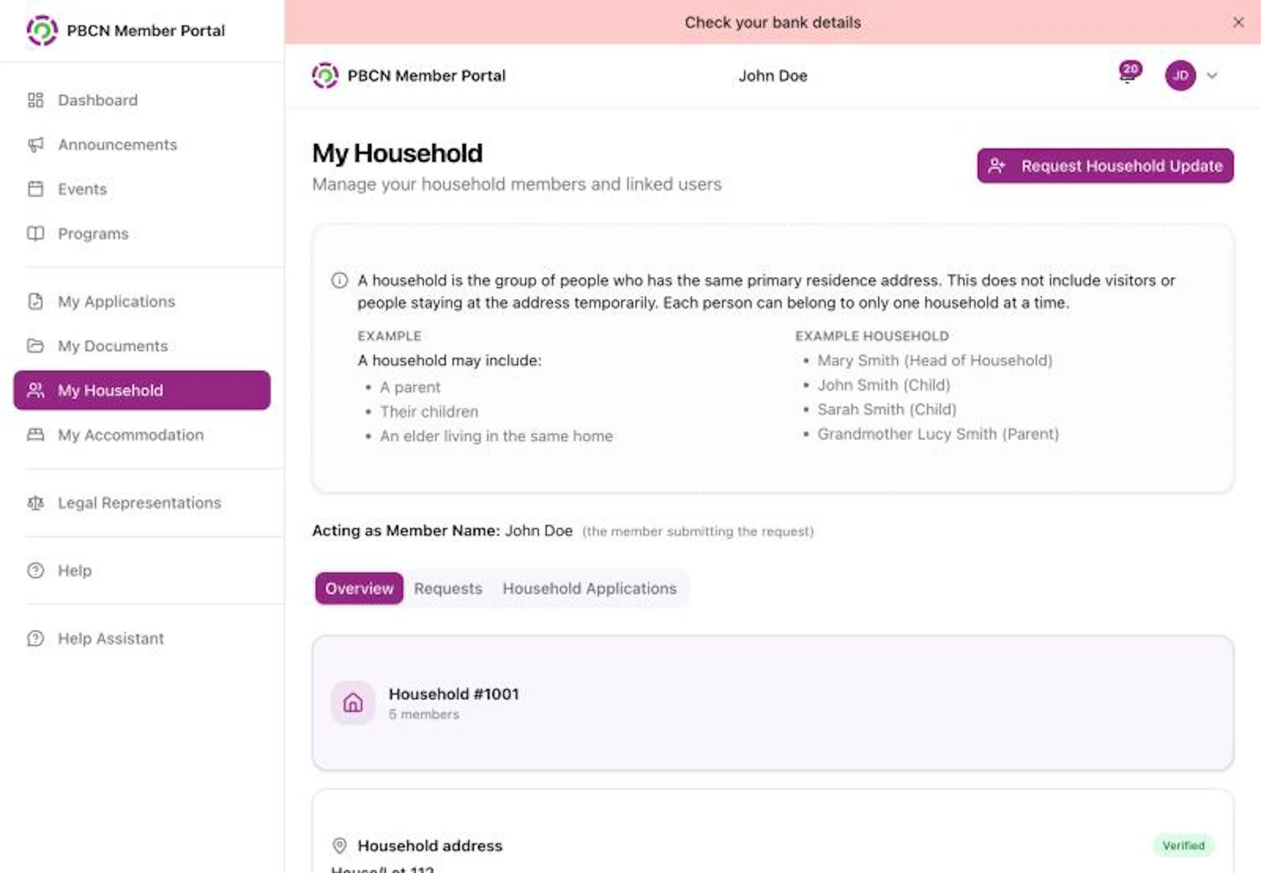Click 'Grandmother Lucy Smith (Parent)' entry
The image size is (1261, 873).
click(x=938, y=434)
